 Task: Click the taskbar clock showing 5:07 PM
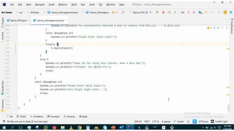pos(227,127)
